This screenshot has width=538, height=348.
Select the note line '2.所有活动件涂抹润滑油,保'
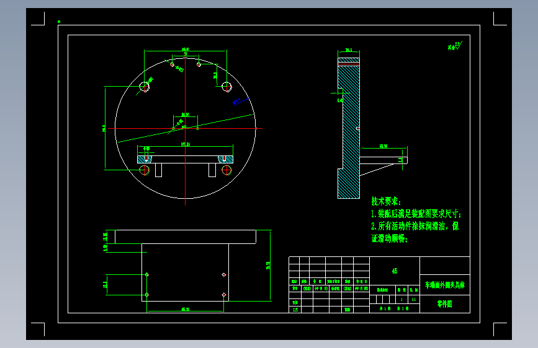coord(415,226)
